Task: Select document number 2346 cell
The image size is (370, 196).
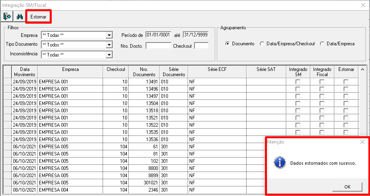Action: 144,190
